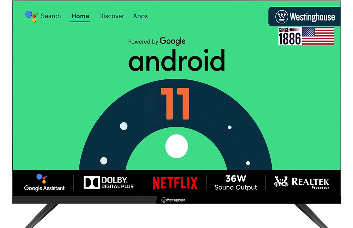Click the small Westinghouse logo on TV bezel
353x228 pixels.
coord(173,200)
